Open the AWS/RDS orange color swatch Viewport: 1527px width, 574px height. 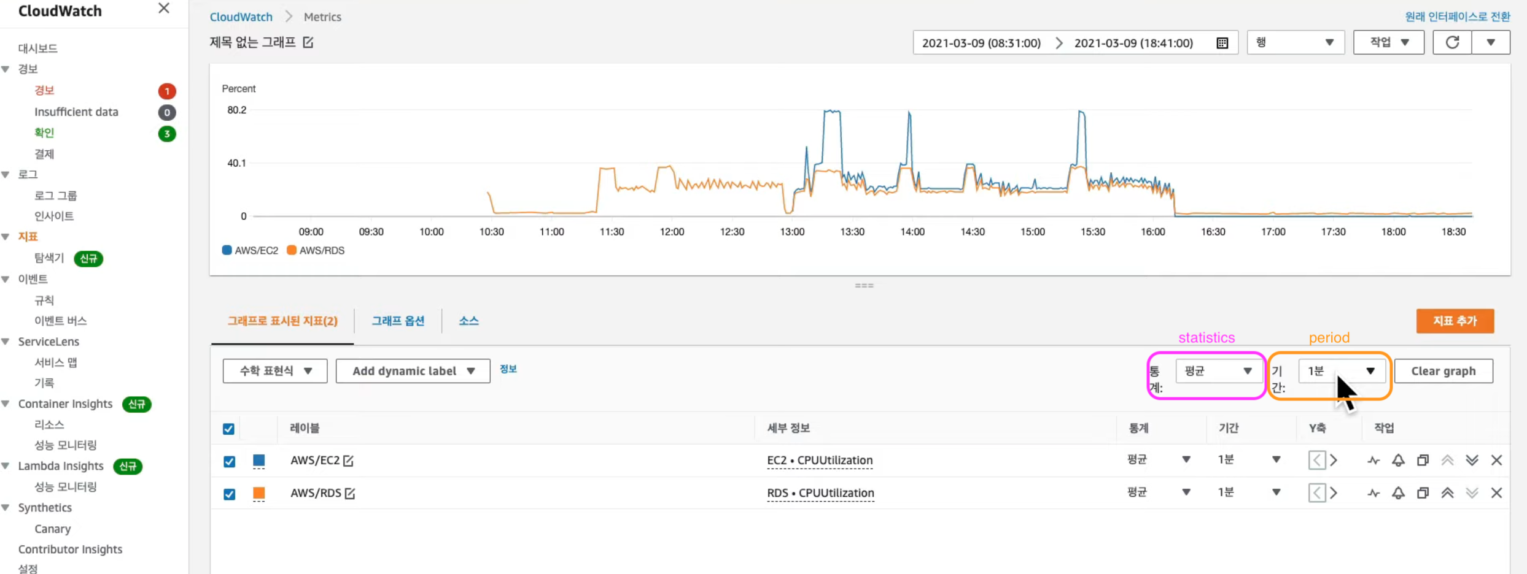[259, 493]
